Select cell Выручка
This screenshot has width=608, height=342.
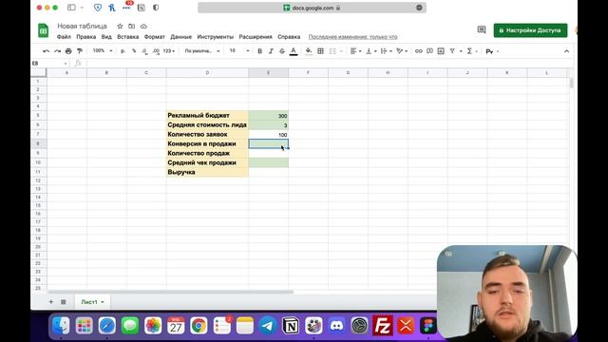click(x=207, y=172)
